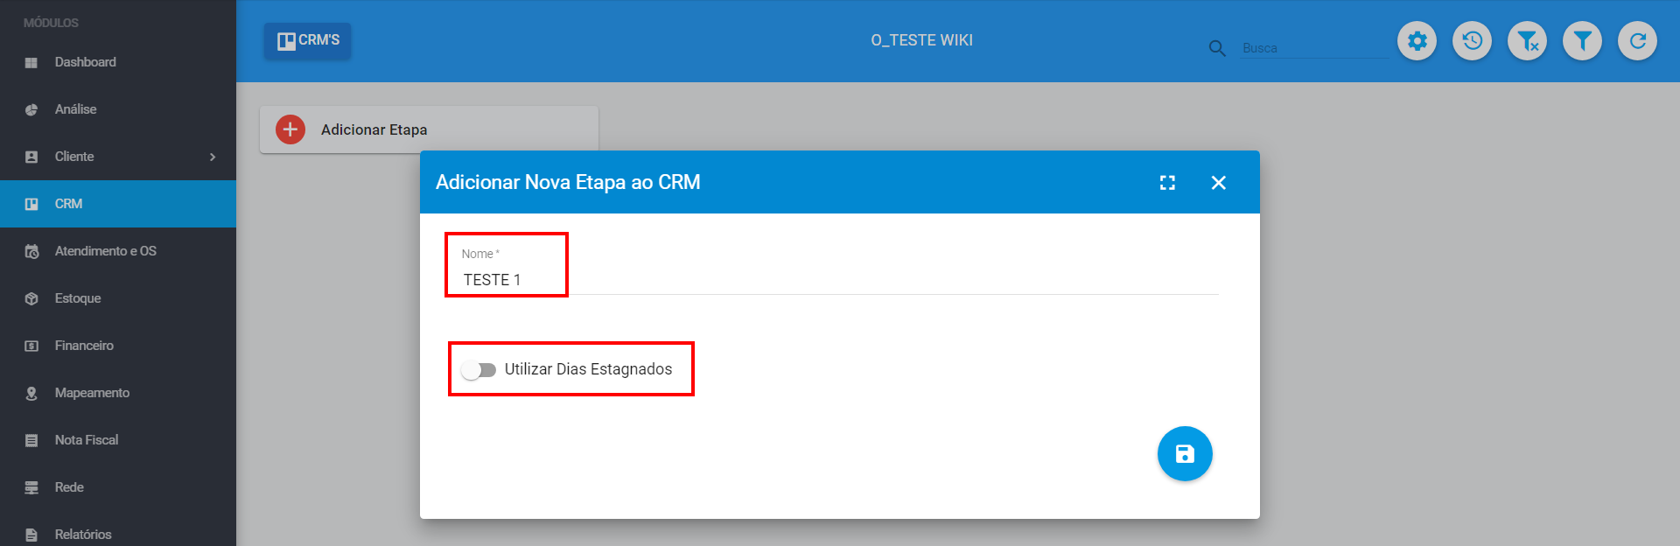Open the filter funnel icon
The width and height of the screenshot is (1680, 546).
pos(1583,40)
